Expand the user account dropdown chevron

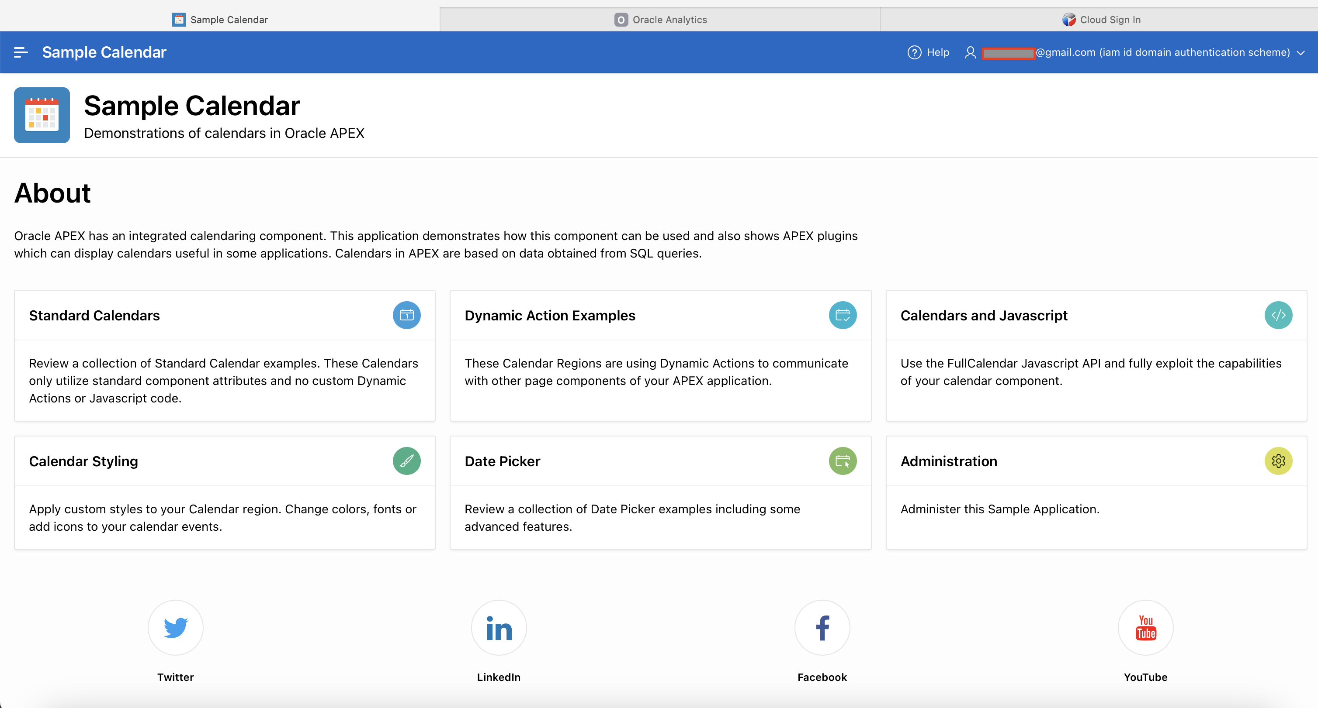click(x=1301, y=53)
